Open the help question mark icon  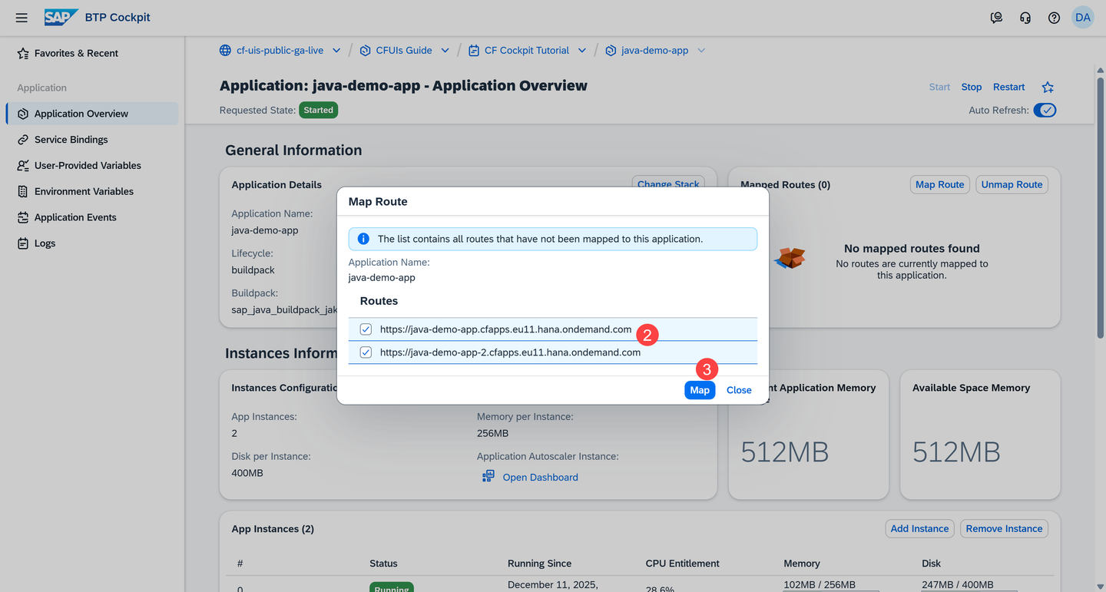pyautogui.click(x=1054, y=18)
